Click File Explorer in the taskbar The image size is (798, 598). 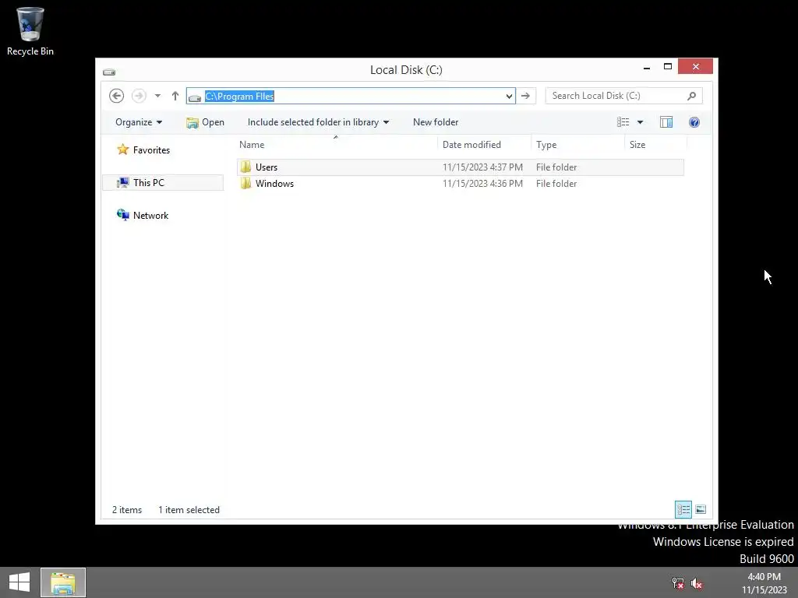[63, 582]
